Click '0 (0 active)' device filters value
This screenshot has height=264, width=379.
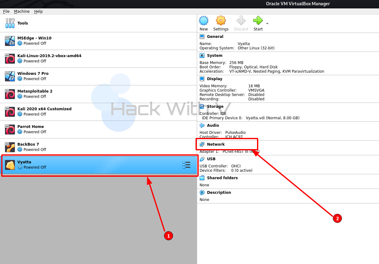click(242, 171)
